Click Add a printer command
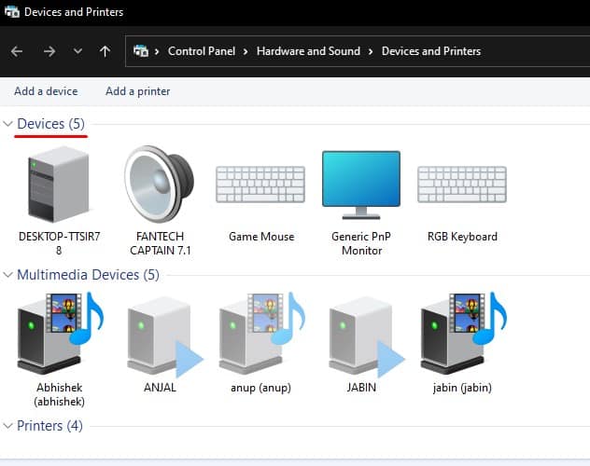The width and height of the screenshot is (590, 466). pos(138,91)
